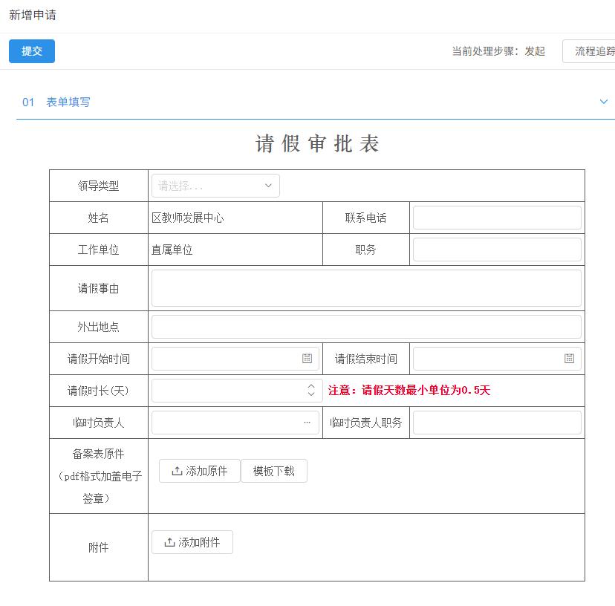The image size is (615, 606).
Task: Click the 添加原件 upload button
Action: 200,471
